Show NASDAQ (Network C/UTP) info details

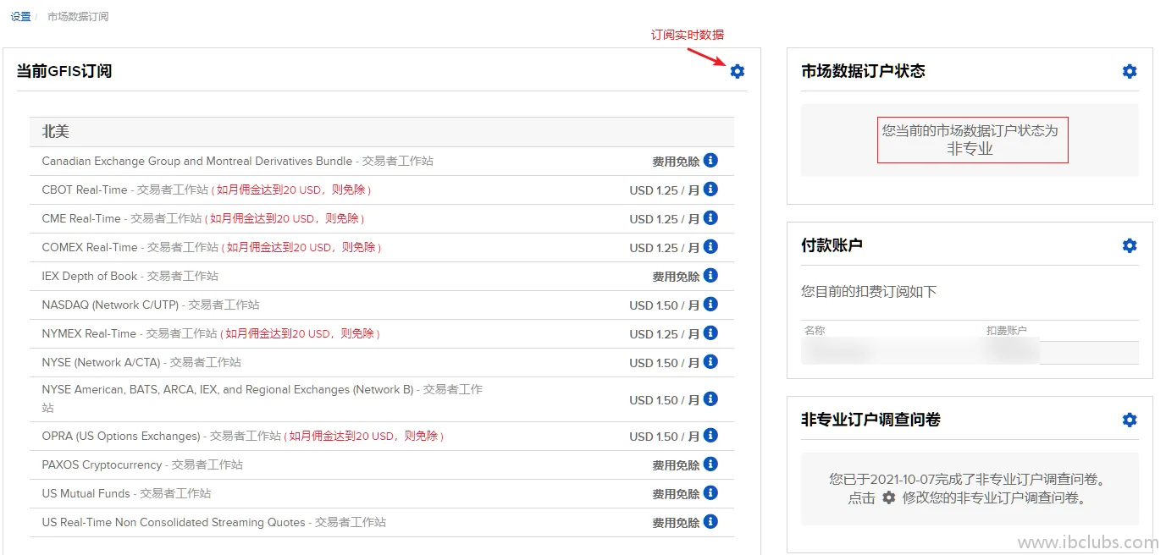(x=710, y=305)
